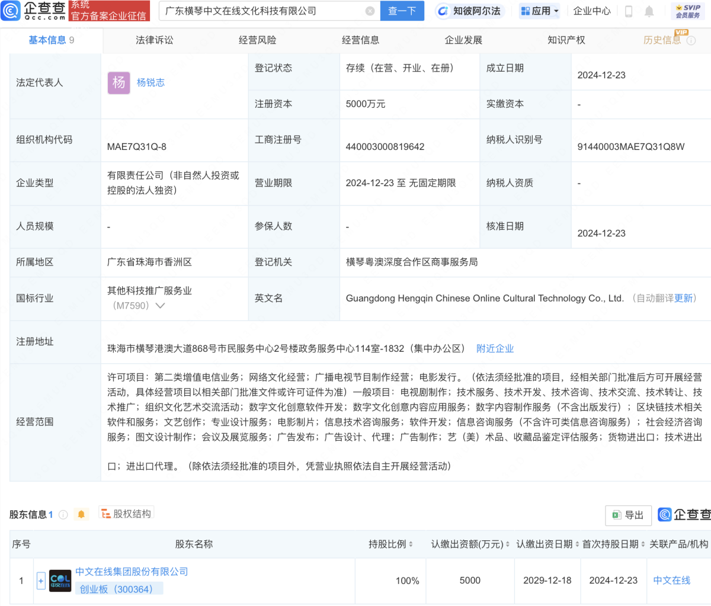The height and width of the screenshot is (606, 711).
Task: Click the orange bell icon beside 股东信息
Action: [82, 514]
